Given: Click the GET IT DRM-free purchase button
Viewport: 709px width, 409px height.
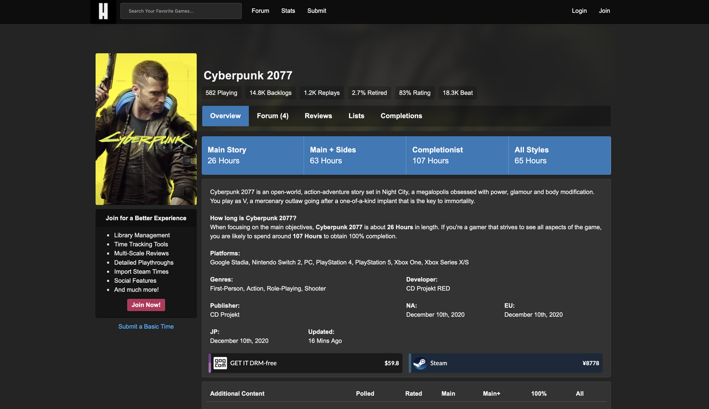Looking at the screenshot, I should coord(305,363).
